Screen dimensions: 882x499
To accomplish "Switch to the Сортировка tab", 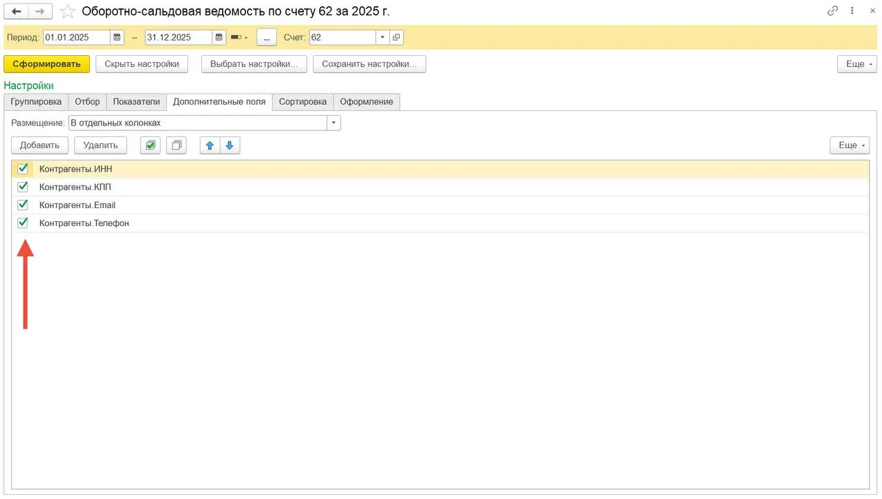I will [x=302, y=101].
